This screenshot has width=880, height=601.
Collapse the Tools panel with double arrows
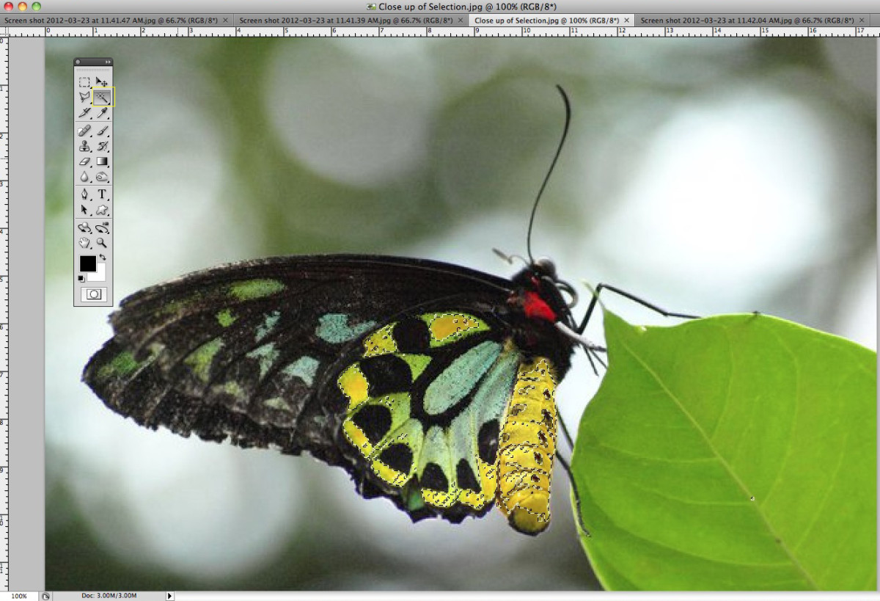(x=107, y=62)
